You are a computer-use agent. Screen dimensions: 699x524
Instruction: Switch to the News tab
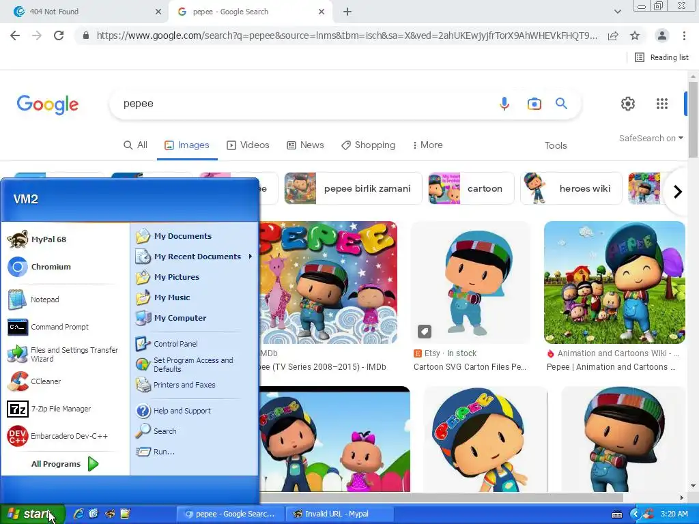(x=305, y=145)
